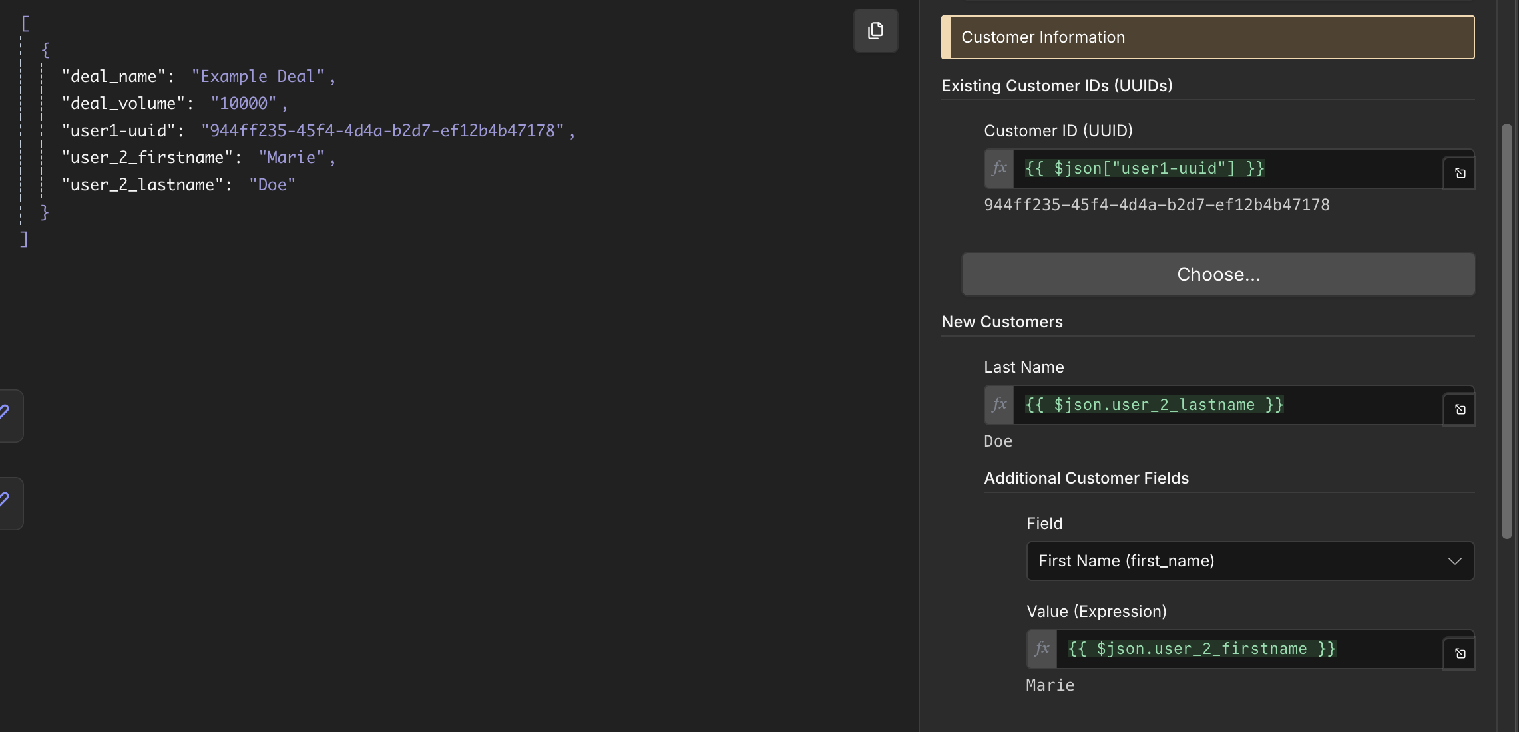Click the Customer Information notice banner
This screenshot has width=1519, height=732.
[x=1207, y=37]
